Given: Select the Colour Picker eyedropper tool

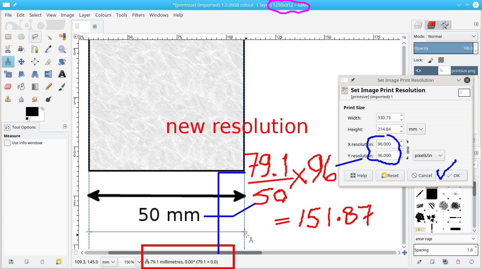Looking at the screenshot, I should point(49,49).
